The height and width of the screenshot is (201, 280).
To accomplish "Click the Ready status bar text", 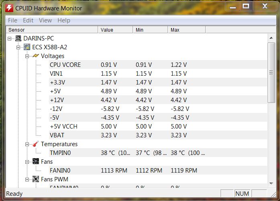I will click(14, 193).
